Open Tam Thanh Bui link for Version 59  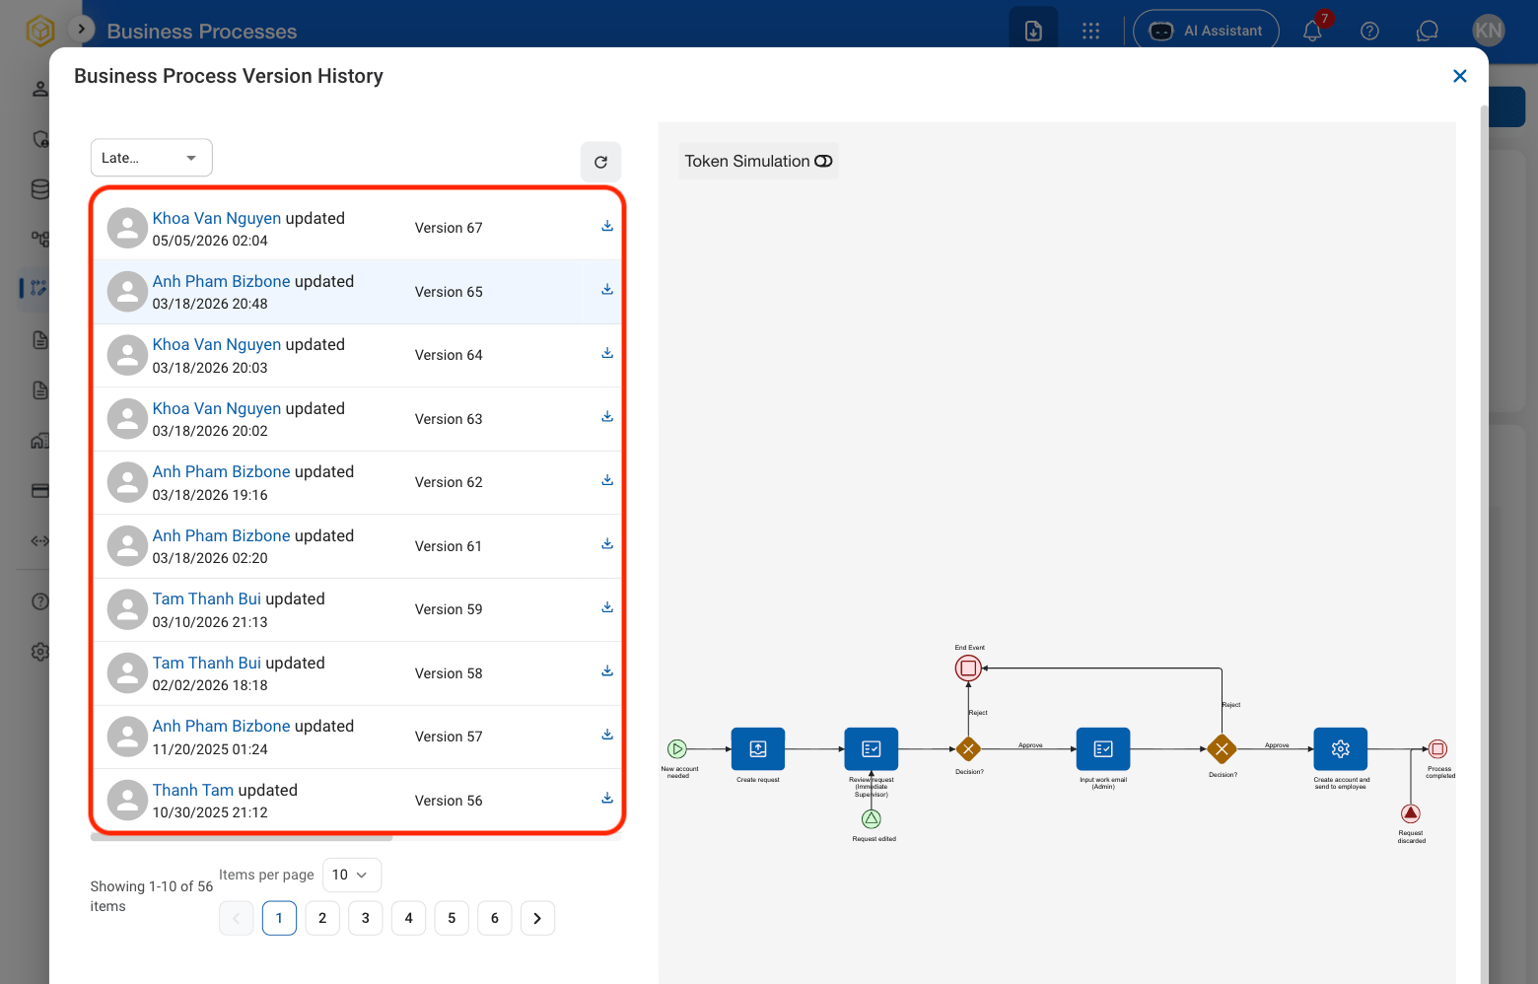pos(207,598)
